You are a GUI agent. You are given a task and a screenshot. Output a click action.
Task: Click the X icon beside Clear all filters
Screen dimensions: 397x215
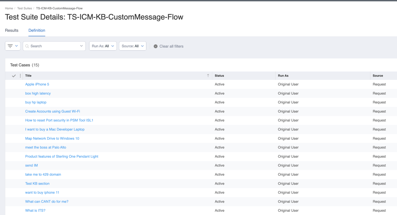pos(155,47)
